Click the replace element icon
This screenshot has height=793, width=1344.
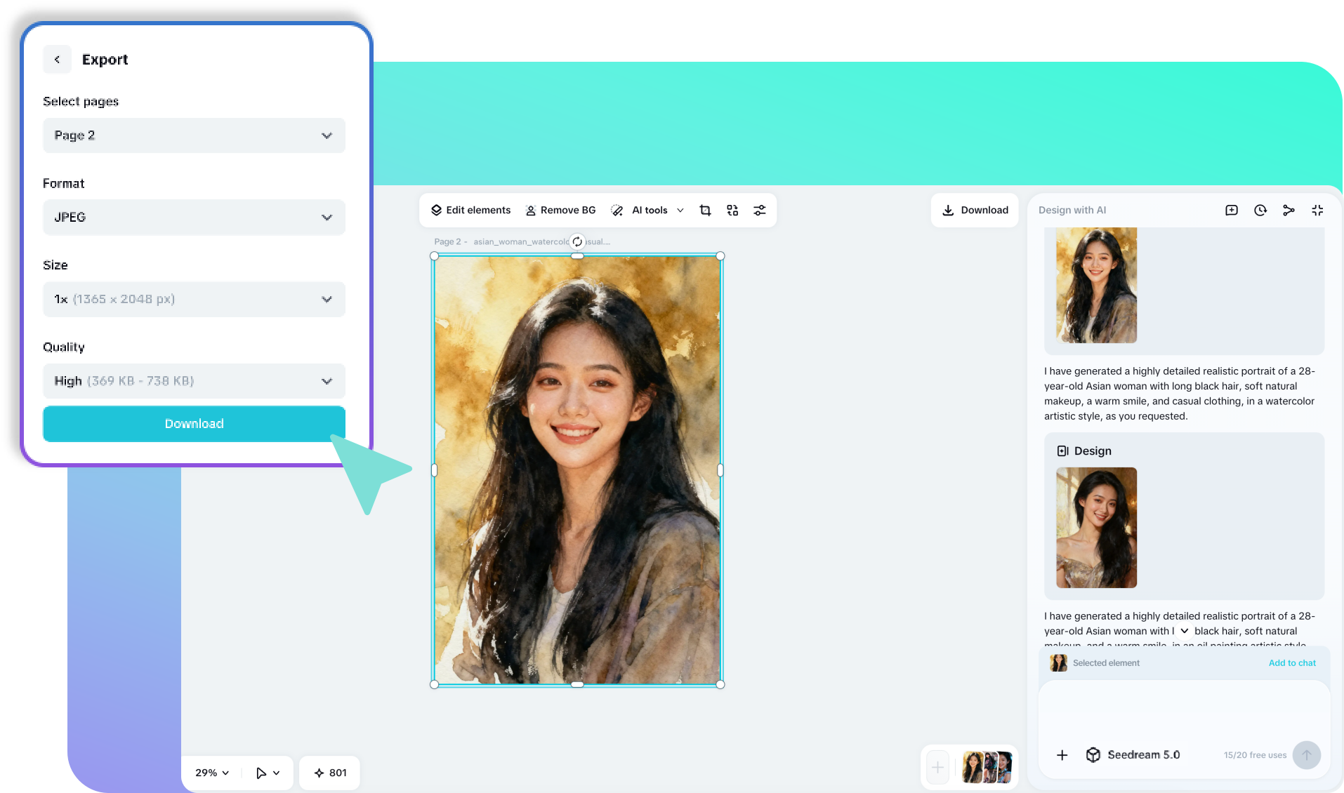[732, 210]
